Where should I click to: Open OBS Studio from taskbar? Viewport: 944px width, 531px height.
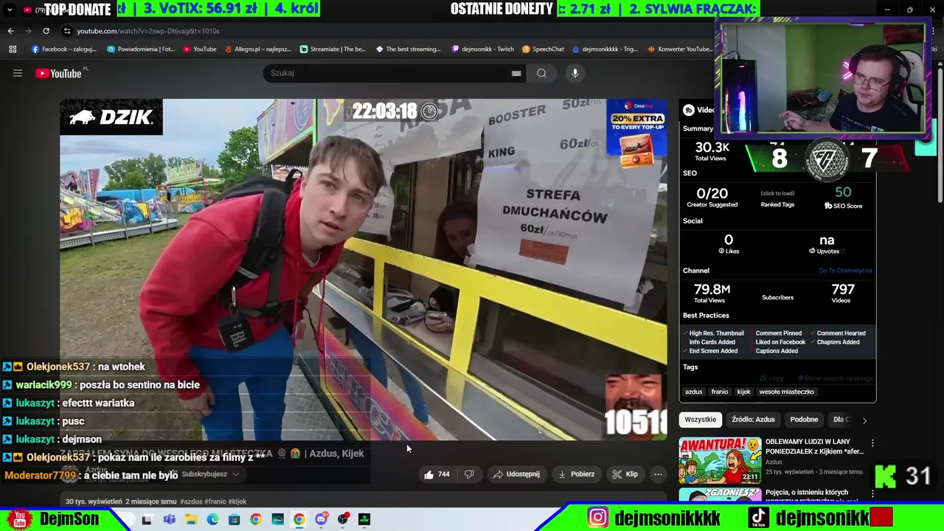point(343,519)
